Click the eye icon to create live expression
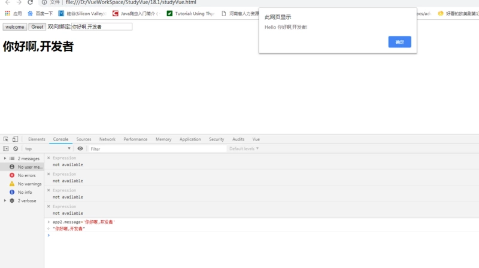The image size is (479, 268). [x=80, y=149]
